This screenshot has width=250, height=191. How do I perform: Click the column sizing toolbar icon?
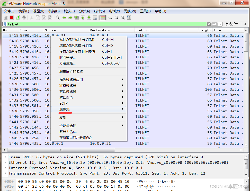129,18
